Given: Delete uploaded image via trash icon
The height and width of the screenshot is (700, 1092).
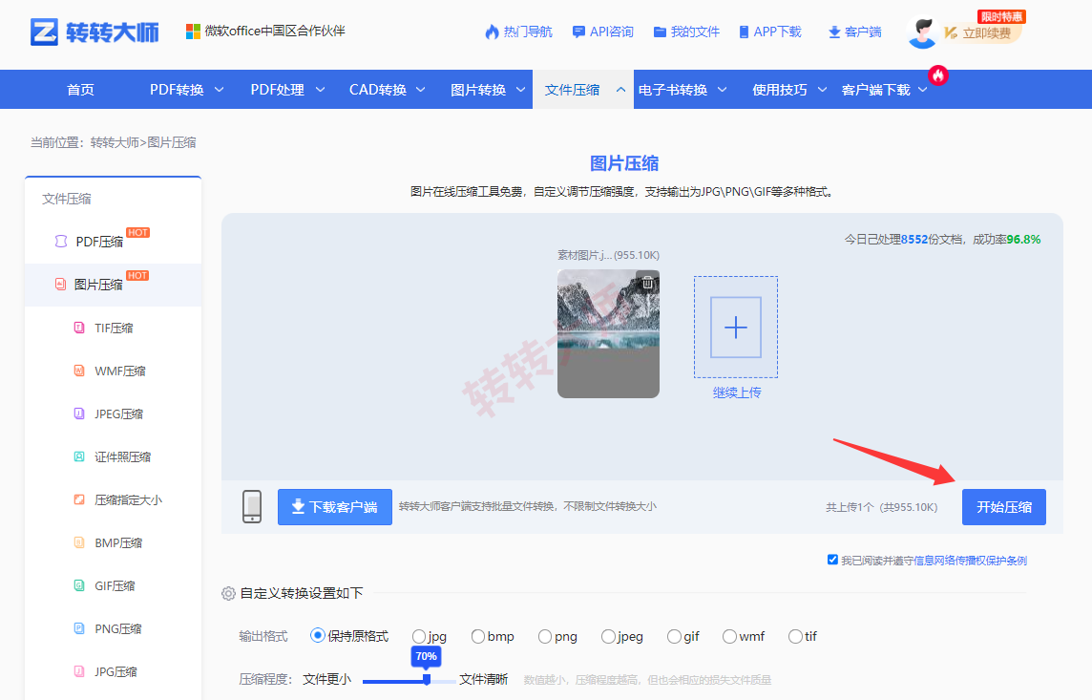Looking at the screenshot, I should point(648,283).
